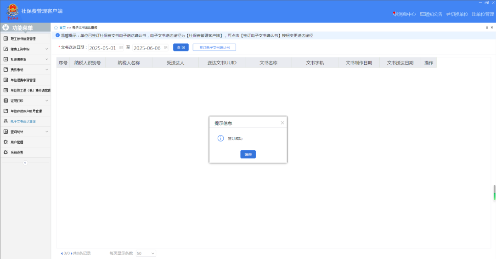This screenshot has width=496, height=259.
Task: Open the 每页显示条数 dropdown showing 50
Action: tap(146, 253)
